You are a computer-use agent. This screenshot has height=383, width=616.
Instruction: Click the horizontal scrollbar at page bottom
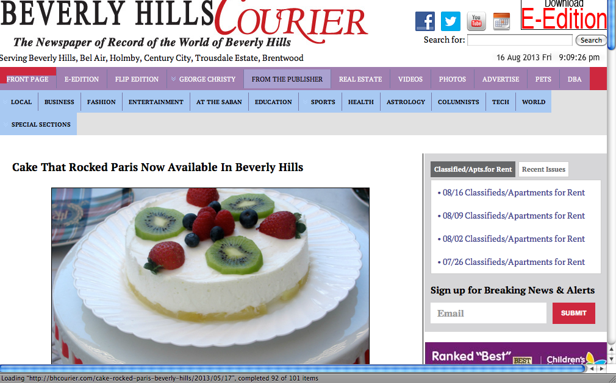[292, 368]
